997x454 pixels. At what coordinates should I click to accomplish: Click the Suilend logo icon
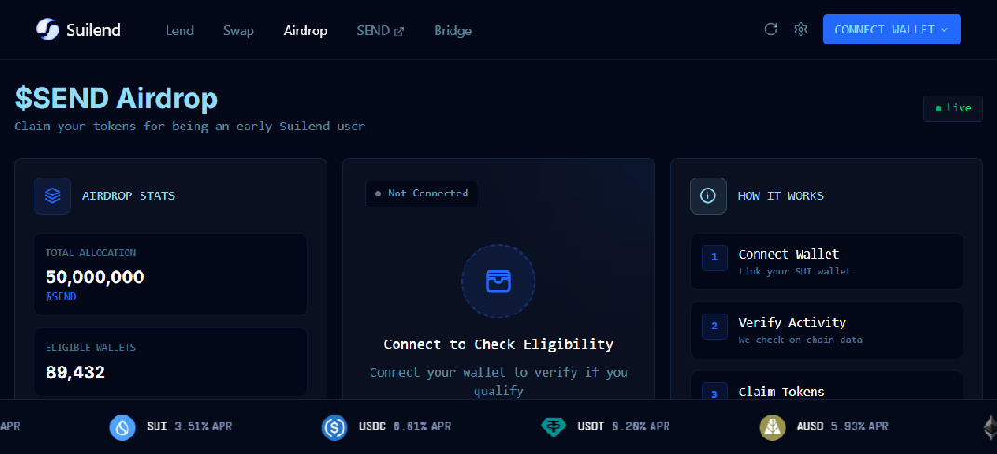pos(47,29)
